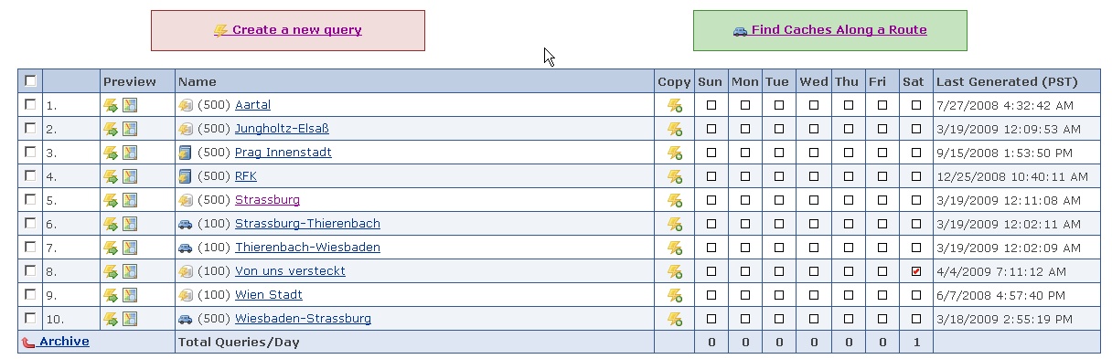Click the Create a new query button
The height and width of the screenshot is (359, 1112).
tap(288, 30)
